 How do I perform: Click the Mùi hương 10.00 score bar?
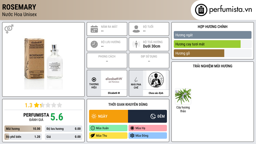(x=23, y=129)
